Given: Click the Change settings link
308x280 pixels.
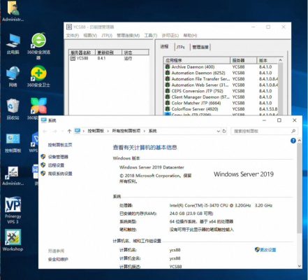Looking at the screenshot, I should (267, 250).
